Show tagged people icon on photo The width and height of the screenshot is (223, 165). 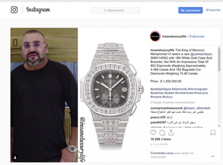click(x=15, y=157)
